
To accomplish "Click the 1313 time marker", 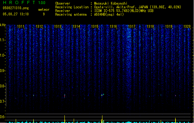I will click(58, 26).
